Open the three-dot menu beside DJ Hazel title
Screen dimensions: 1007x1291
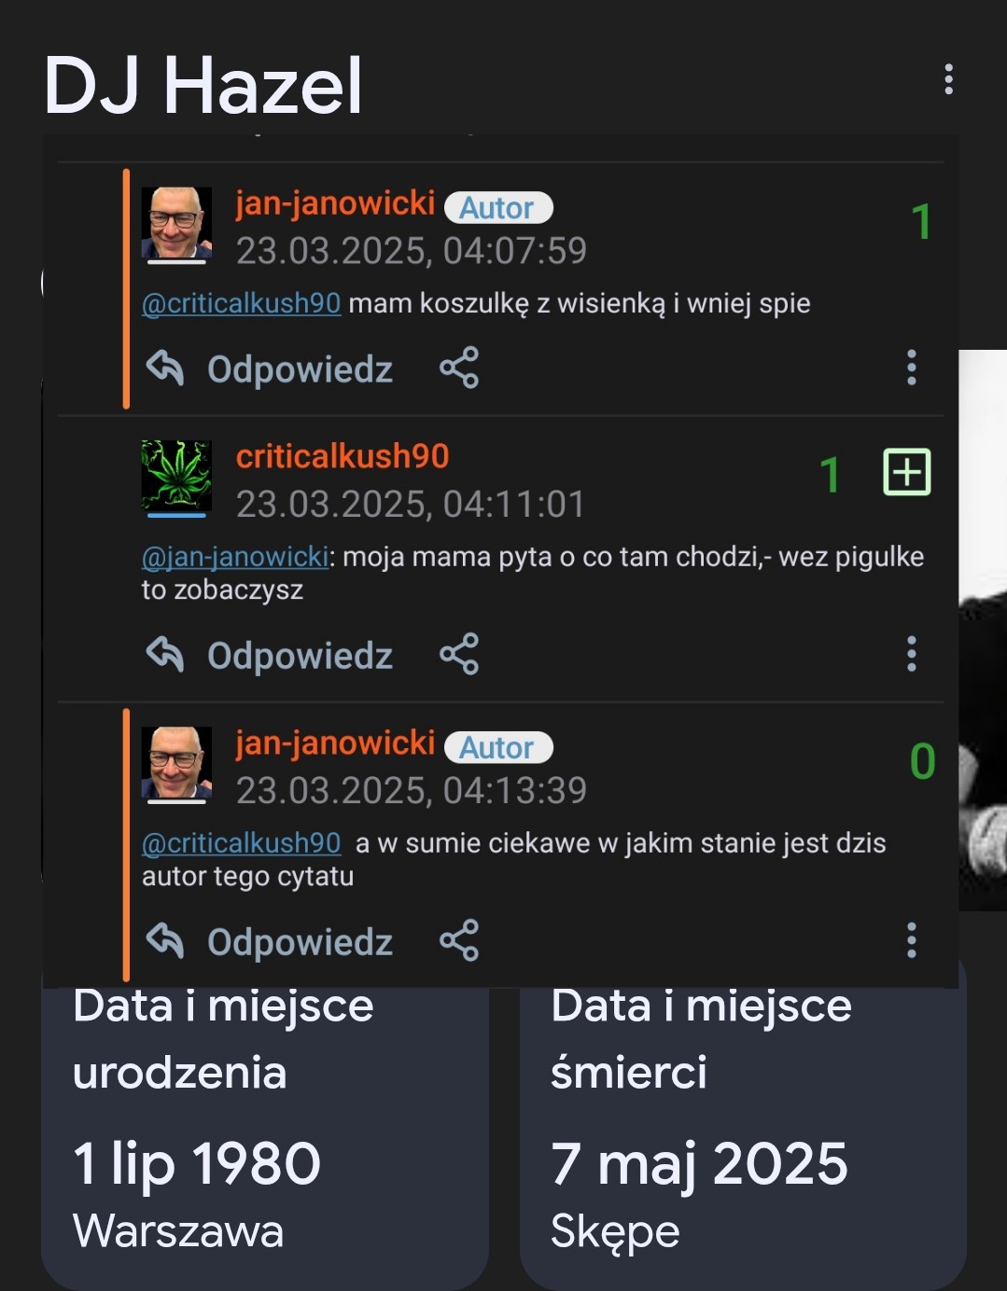(x=948, y=79)
